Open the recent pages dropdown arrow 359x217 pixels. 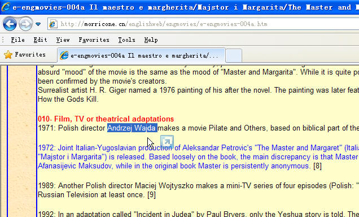[x=38, y=24]
